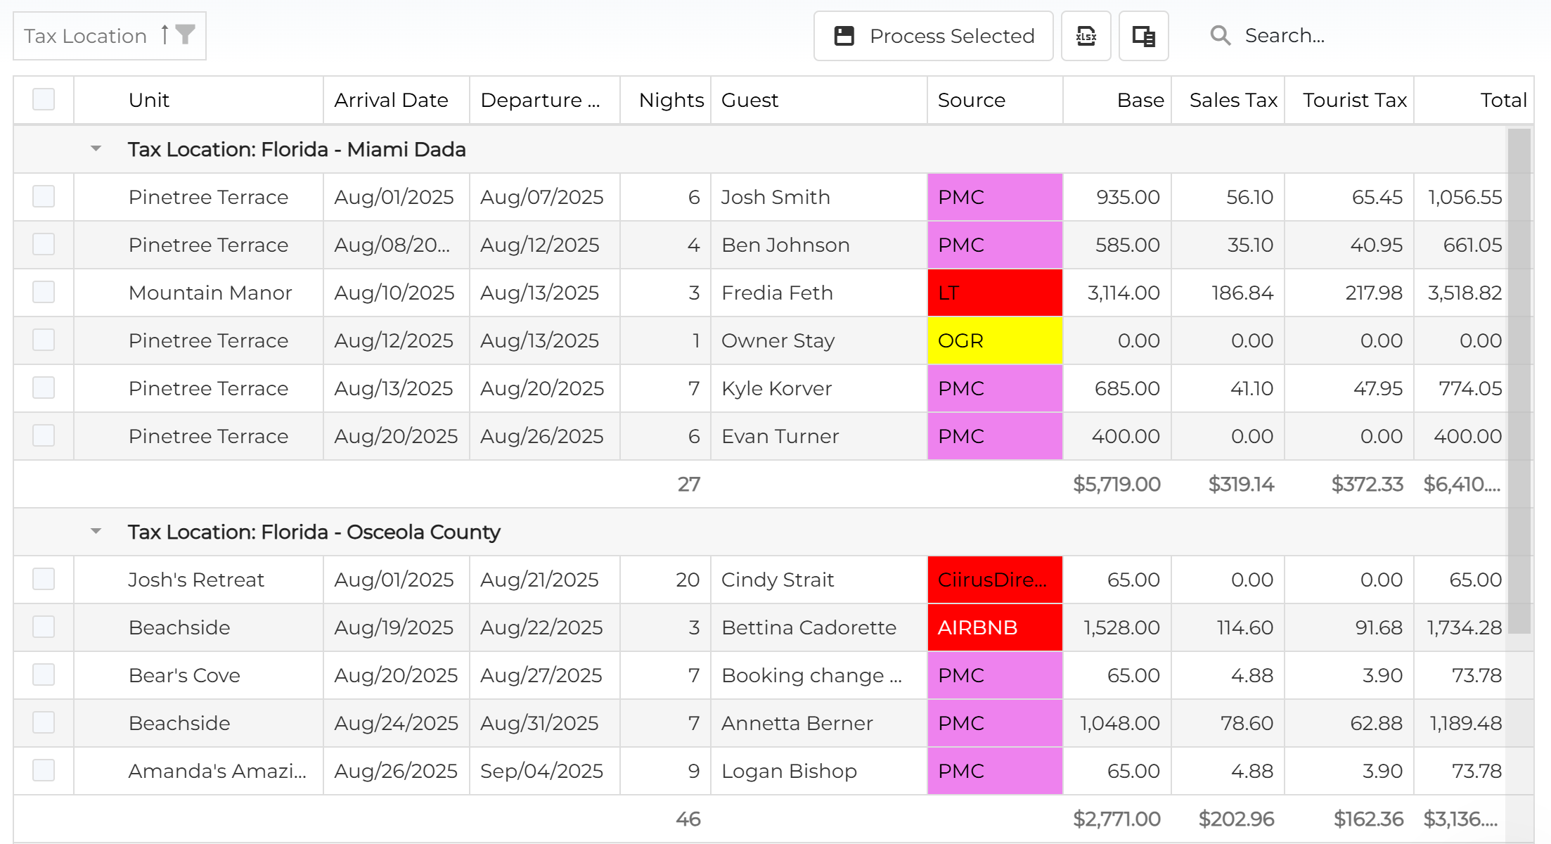The image size is (1551, 844).
Task: Click the Tax Location sort arrow
Action: point(165,34)
